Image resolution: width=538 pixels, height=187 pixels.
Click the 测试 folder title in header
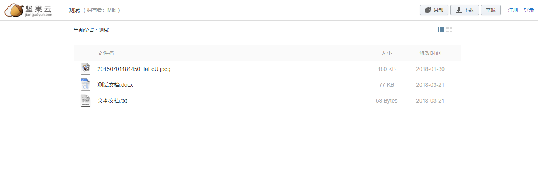(x=74, y=10)
